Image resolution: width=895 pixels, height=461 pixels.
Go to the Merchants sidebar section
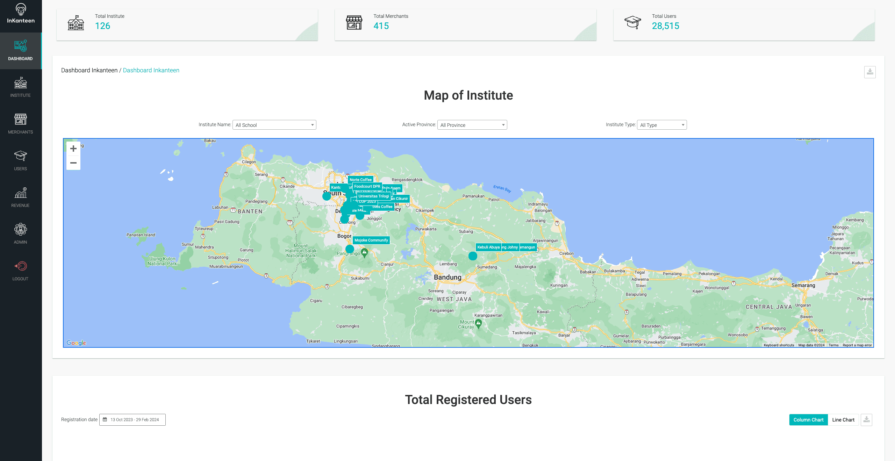(x=21, y=124)
